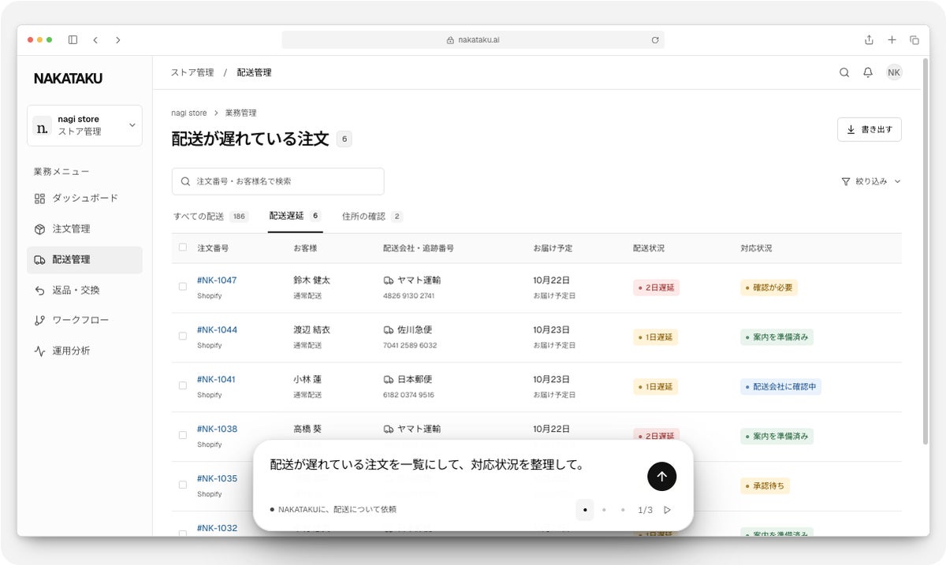
Task: Click the 2日遅延 badge for #NK-1047
Action: [x=656, y=288]
